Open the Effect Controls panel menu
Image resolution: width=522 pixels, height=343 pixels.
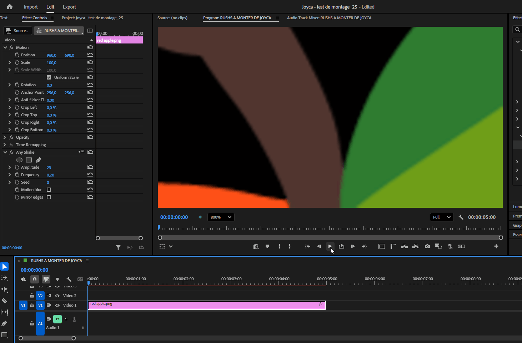(x=52, y=18)
